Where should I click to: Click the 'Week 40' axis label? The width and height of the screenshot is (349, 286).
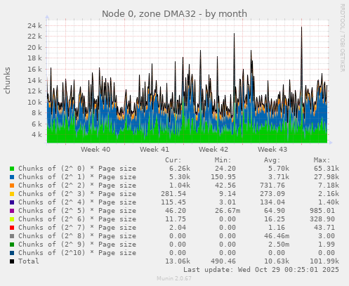click(x=96, y=150)
